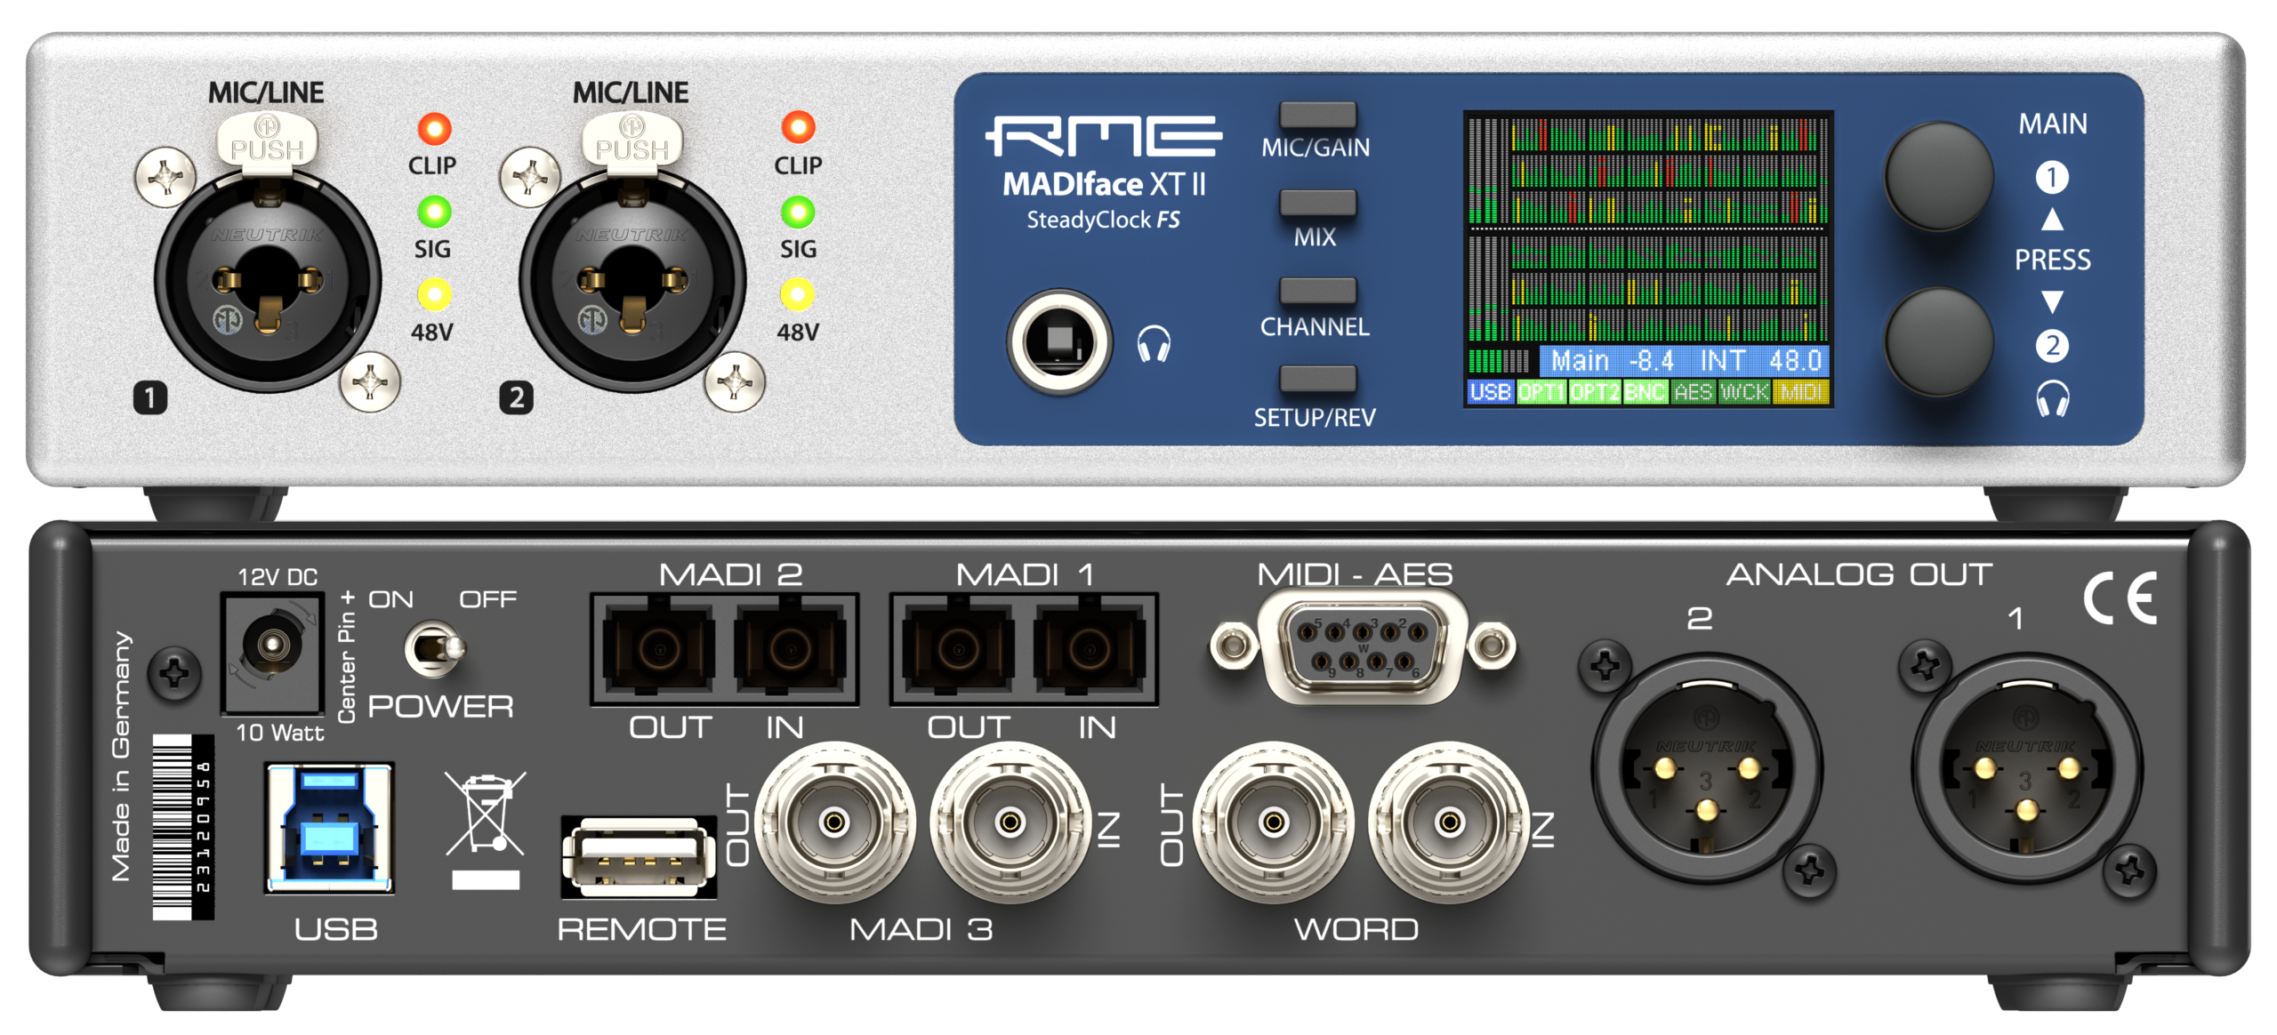Click the MIC/LINE input 1 XLR combo jack

point(268,279)
